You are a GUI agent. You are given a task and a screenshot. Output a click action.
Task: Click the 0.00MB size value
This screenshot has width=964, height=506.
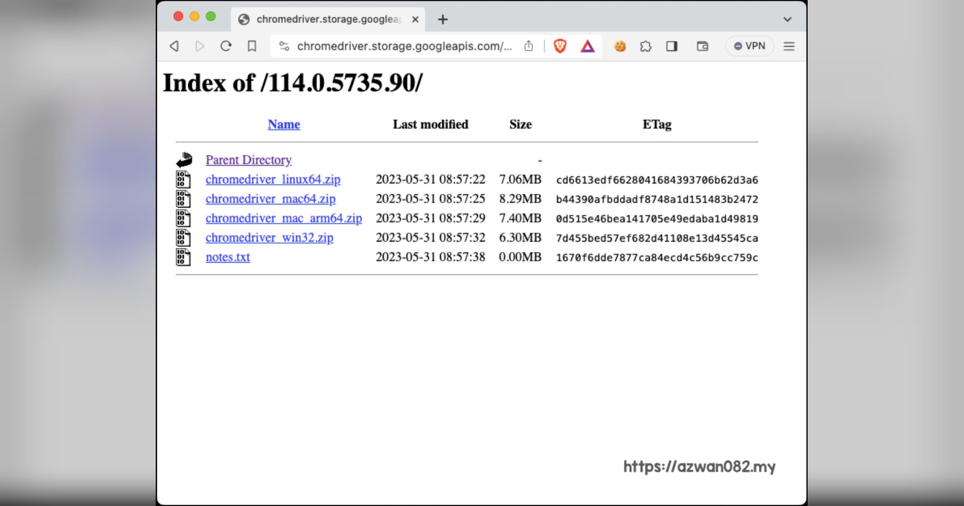pos(520,257)
